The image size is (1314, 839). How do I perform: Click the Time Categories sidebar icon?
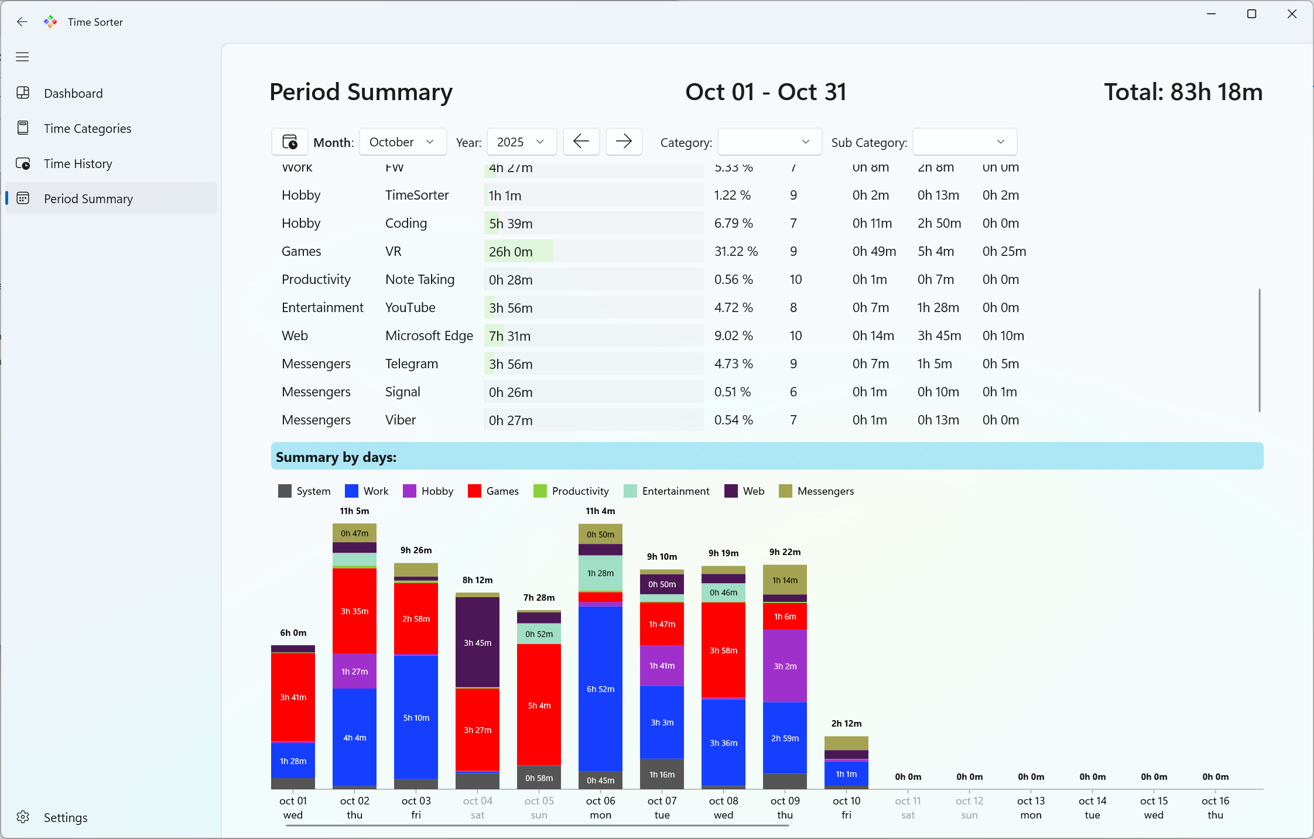pyautogui.click(x=23, y=128)
